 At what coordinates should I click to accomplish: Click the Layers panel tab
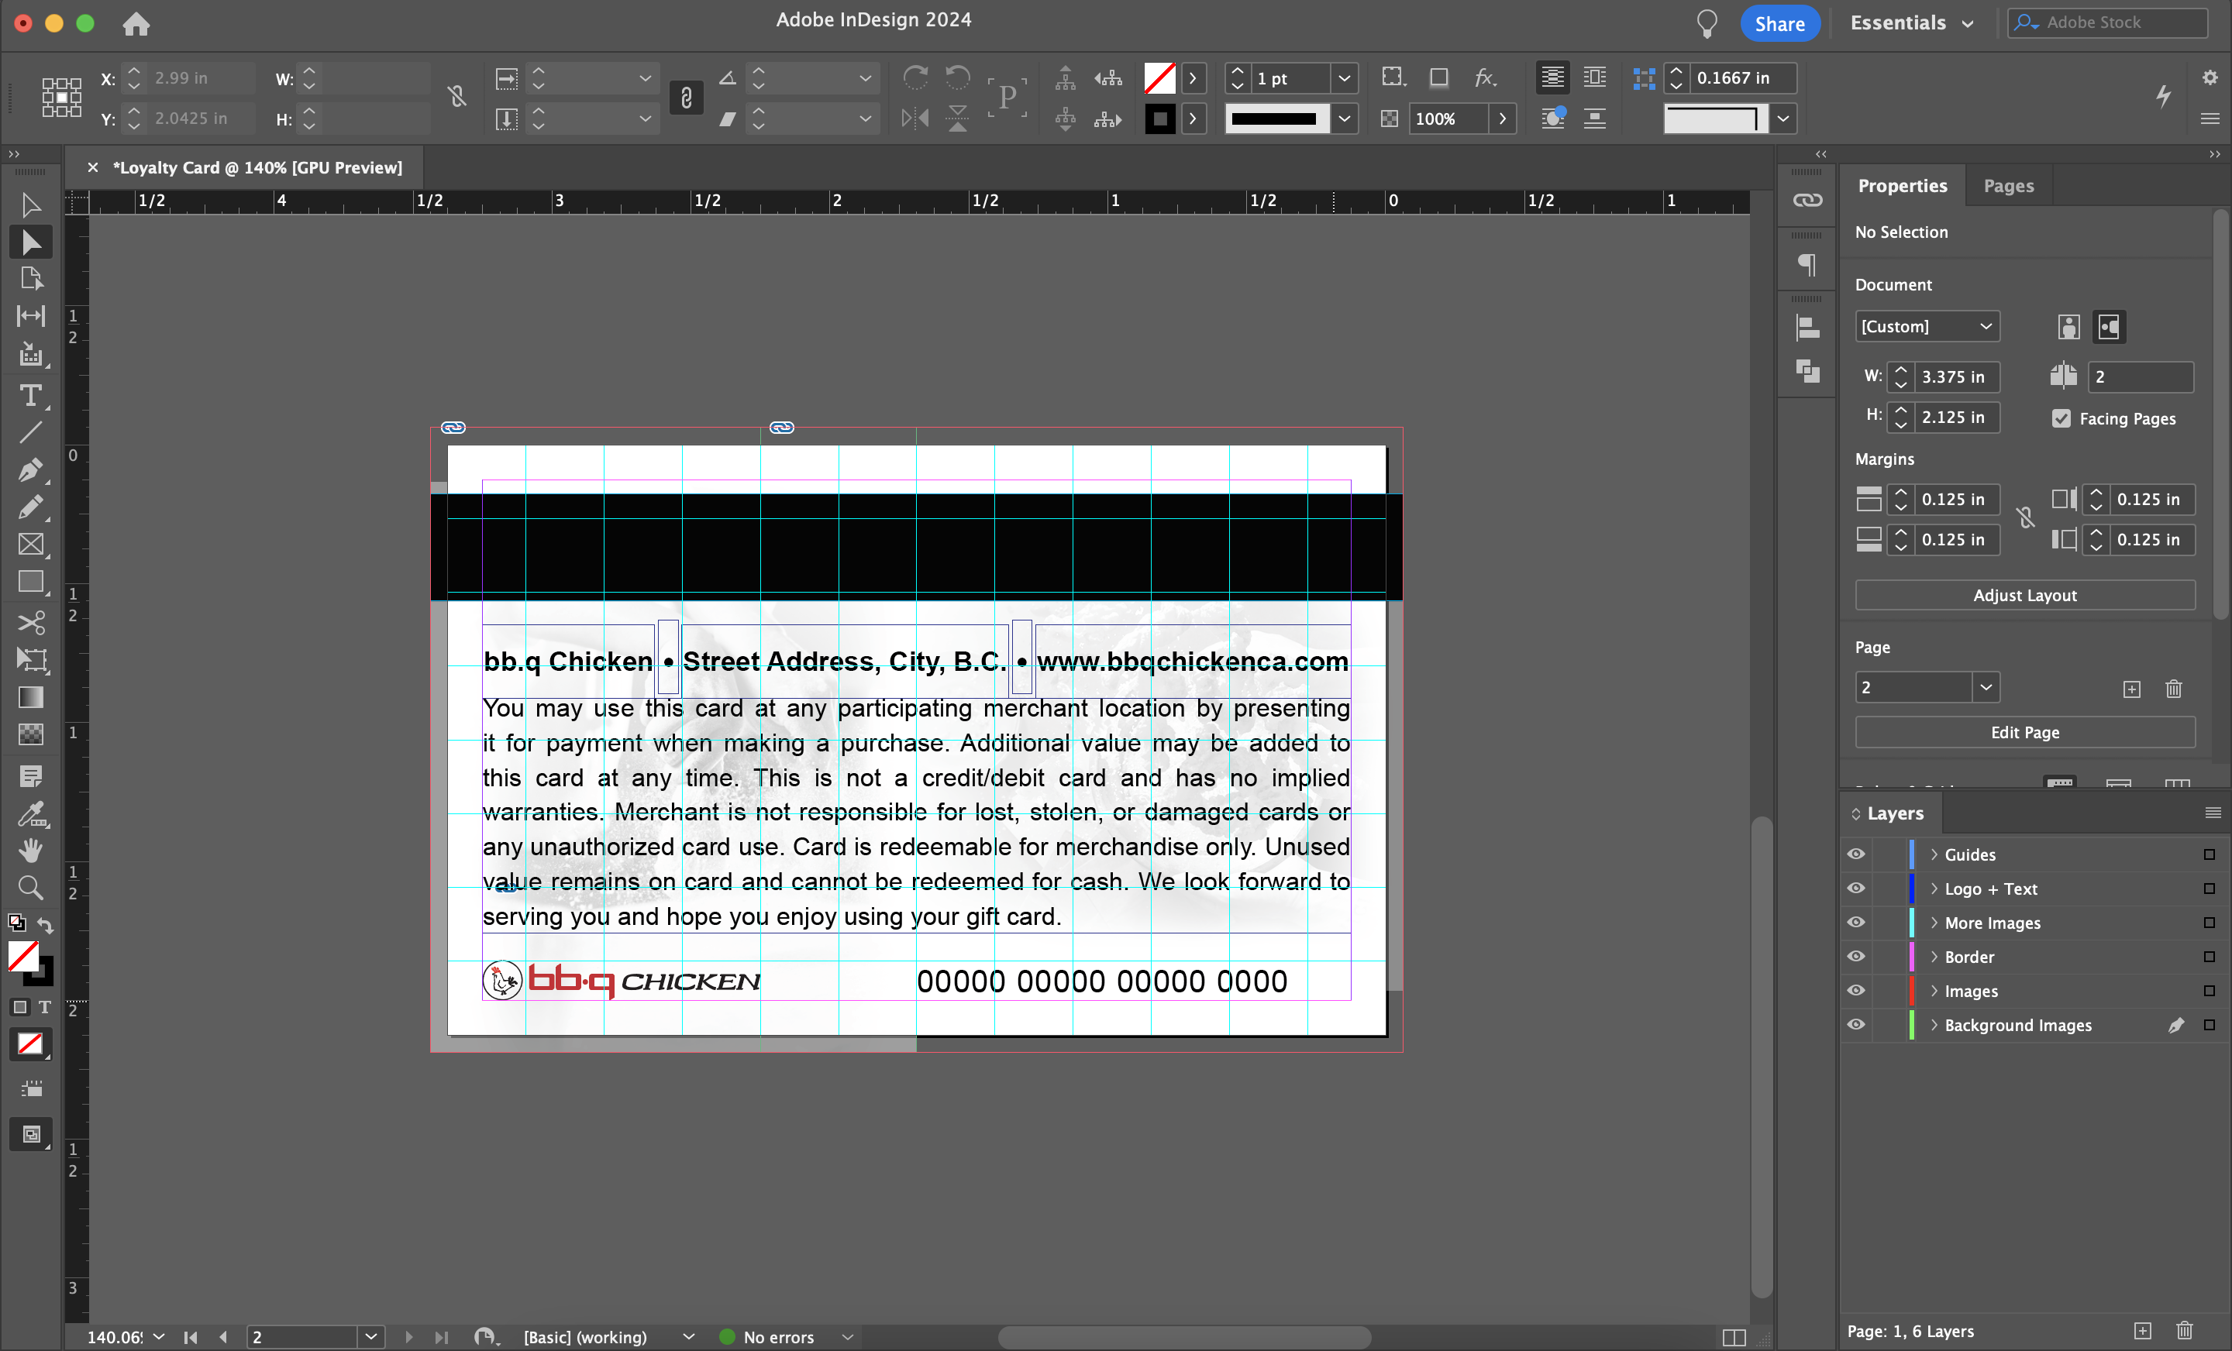pos(1895,813)
